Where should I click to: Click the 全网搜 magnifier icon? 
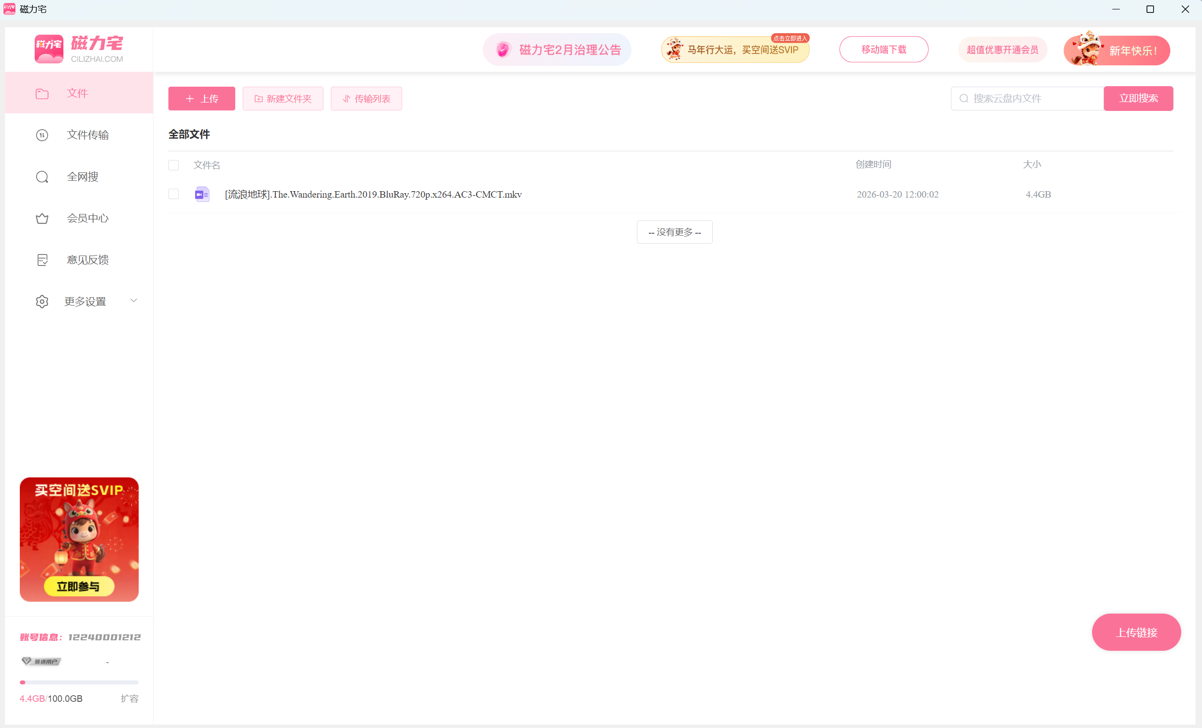pyautogui.click(x=42, y=177)
